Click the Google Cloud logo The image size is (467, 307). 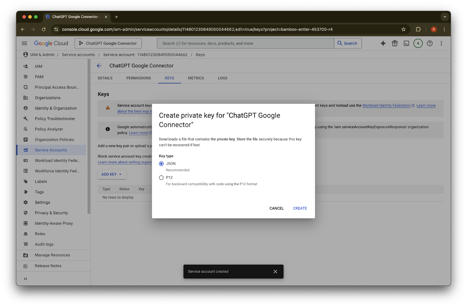coord(51,43)
